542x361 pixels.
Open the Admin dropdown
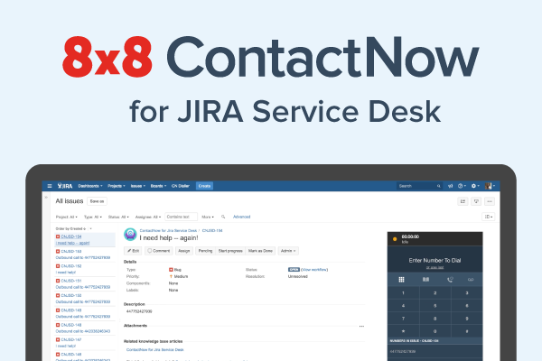coord(288,251)
